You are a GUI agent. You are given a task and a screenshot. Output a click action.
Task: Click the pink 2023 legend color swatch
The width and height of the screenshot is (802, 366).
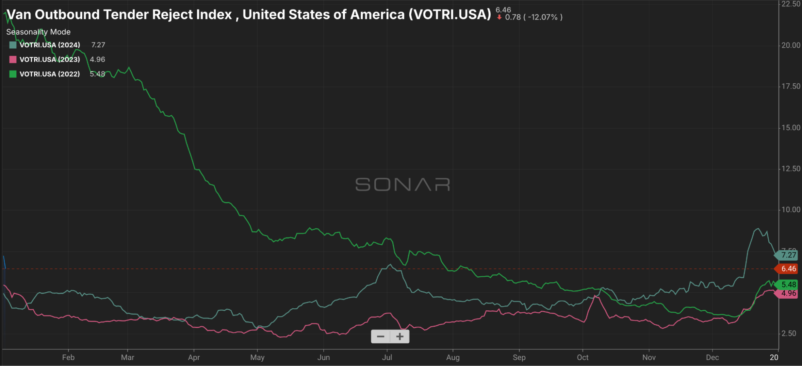(13, 59)
